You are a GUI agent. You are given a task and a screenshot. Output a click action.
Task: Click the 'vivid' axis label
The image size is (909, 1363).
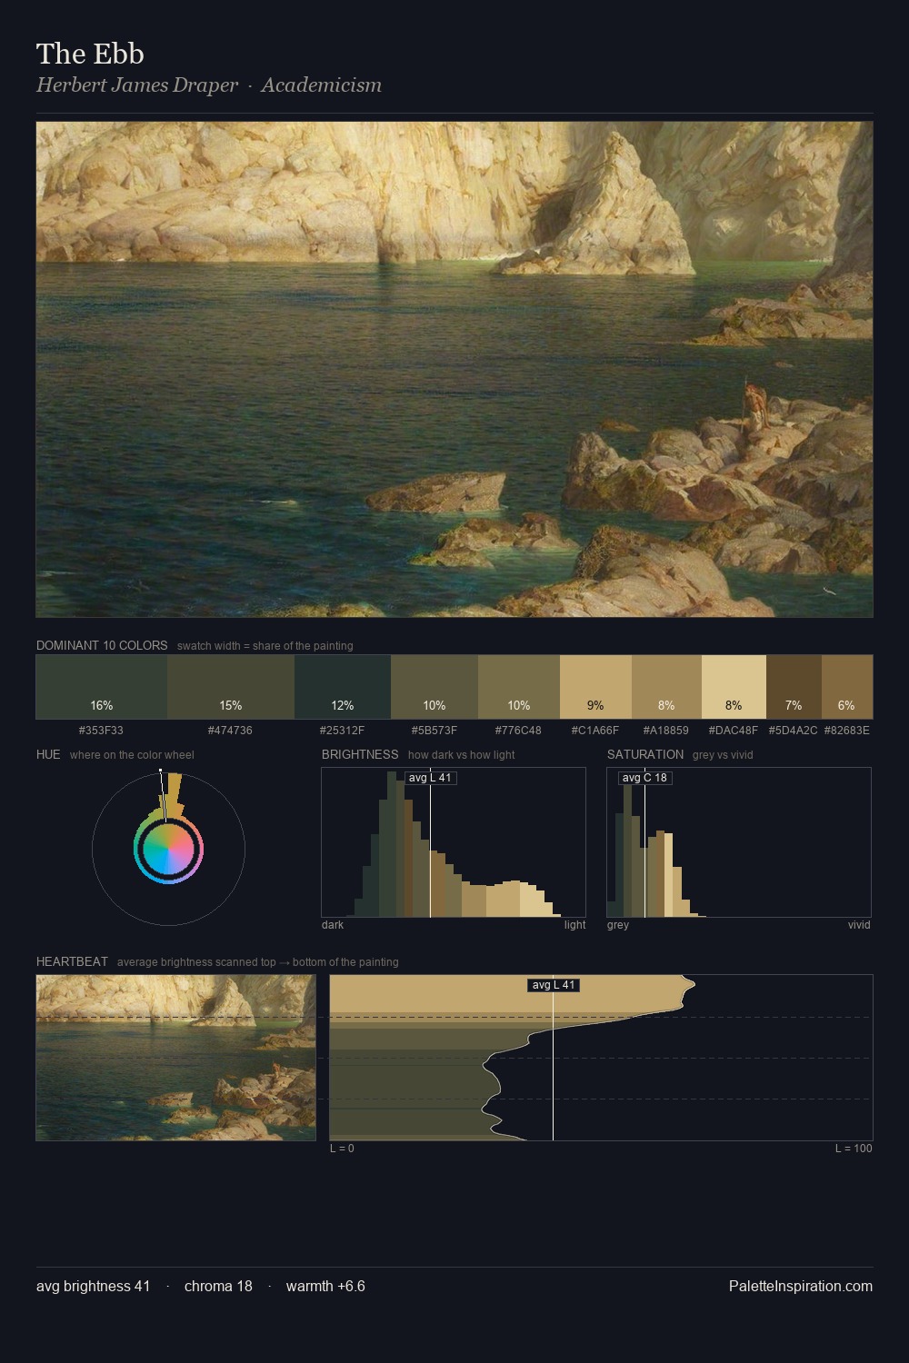click(x=859, y=925)
